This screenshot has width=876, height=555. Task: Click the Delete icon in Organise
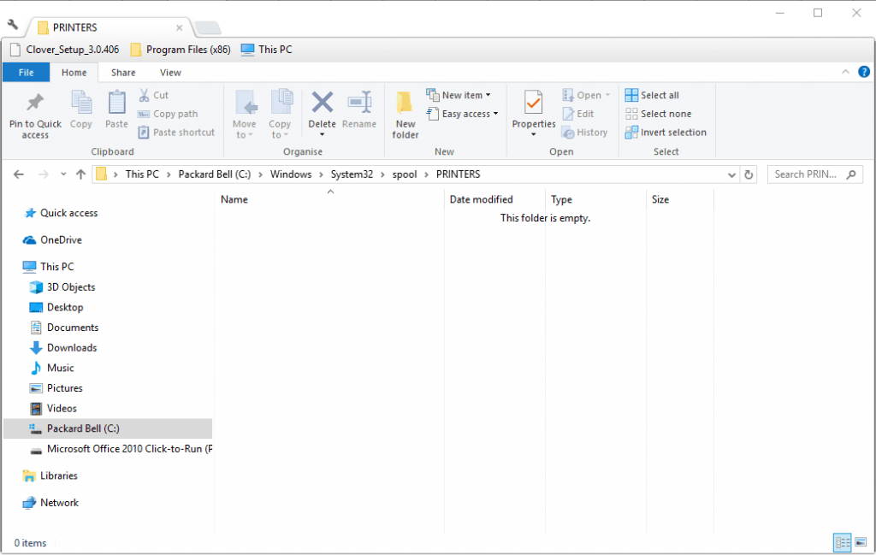click(322, 104)
